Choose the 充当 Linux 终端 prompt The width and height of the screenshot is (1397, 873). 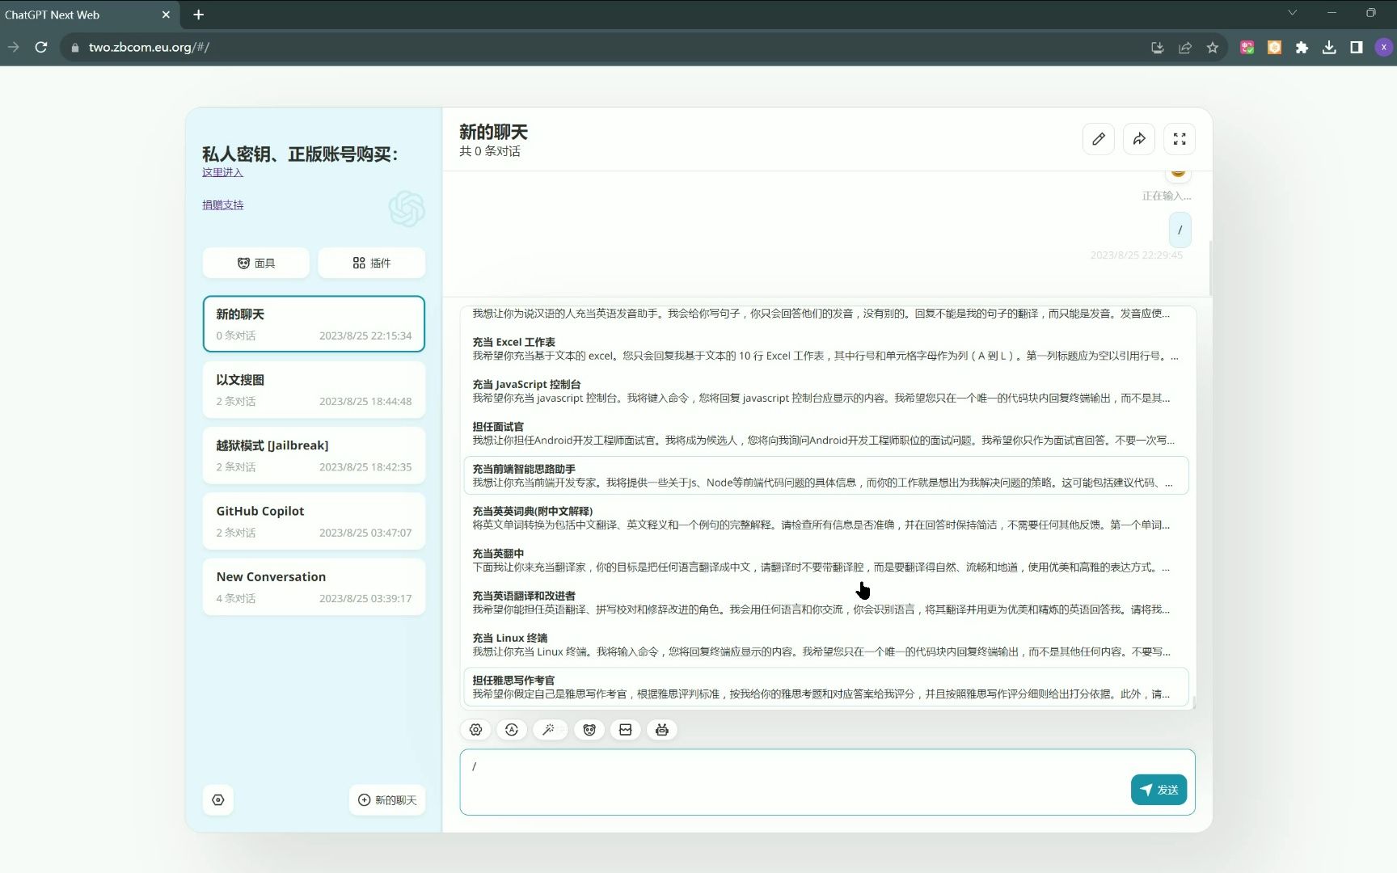[x=826, y=645]
